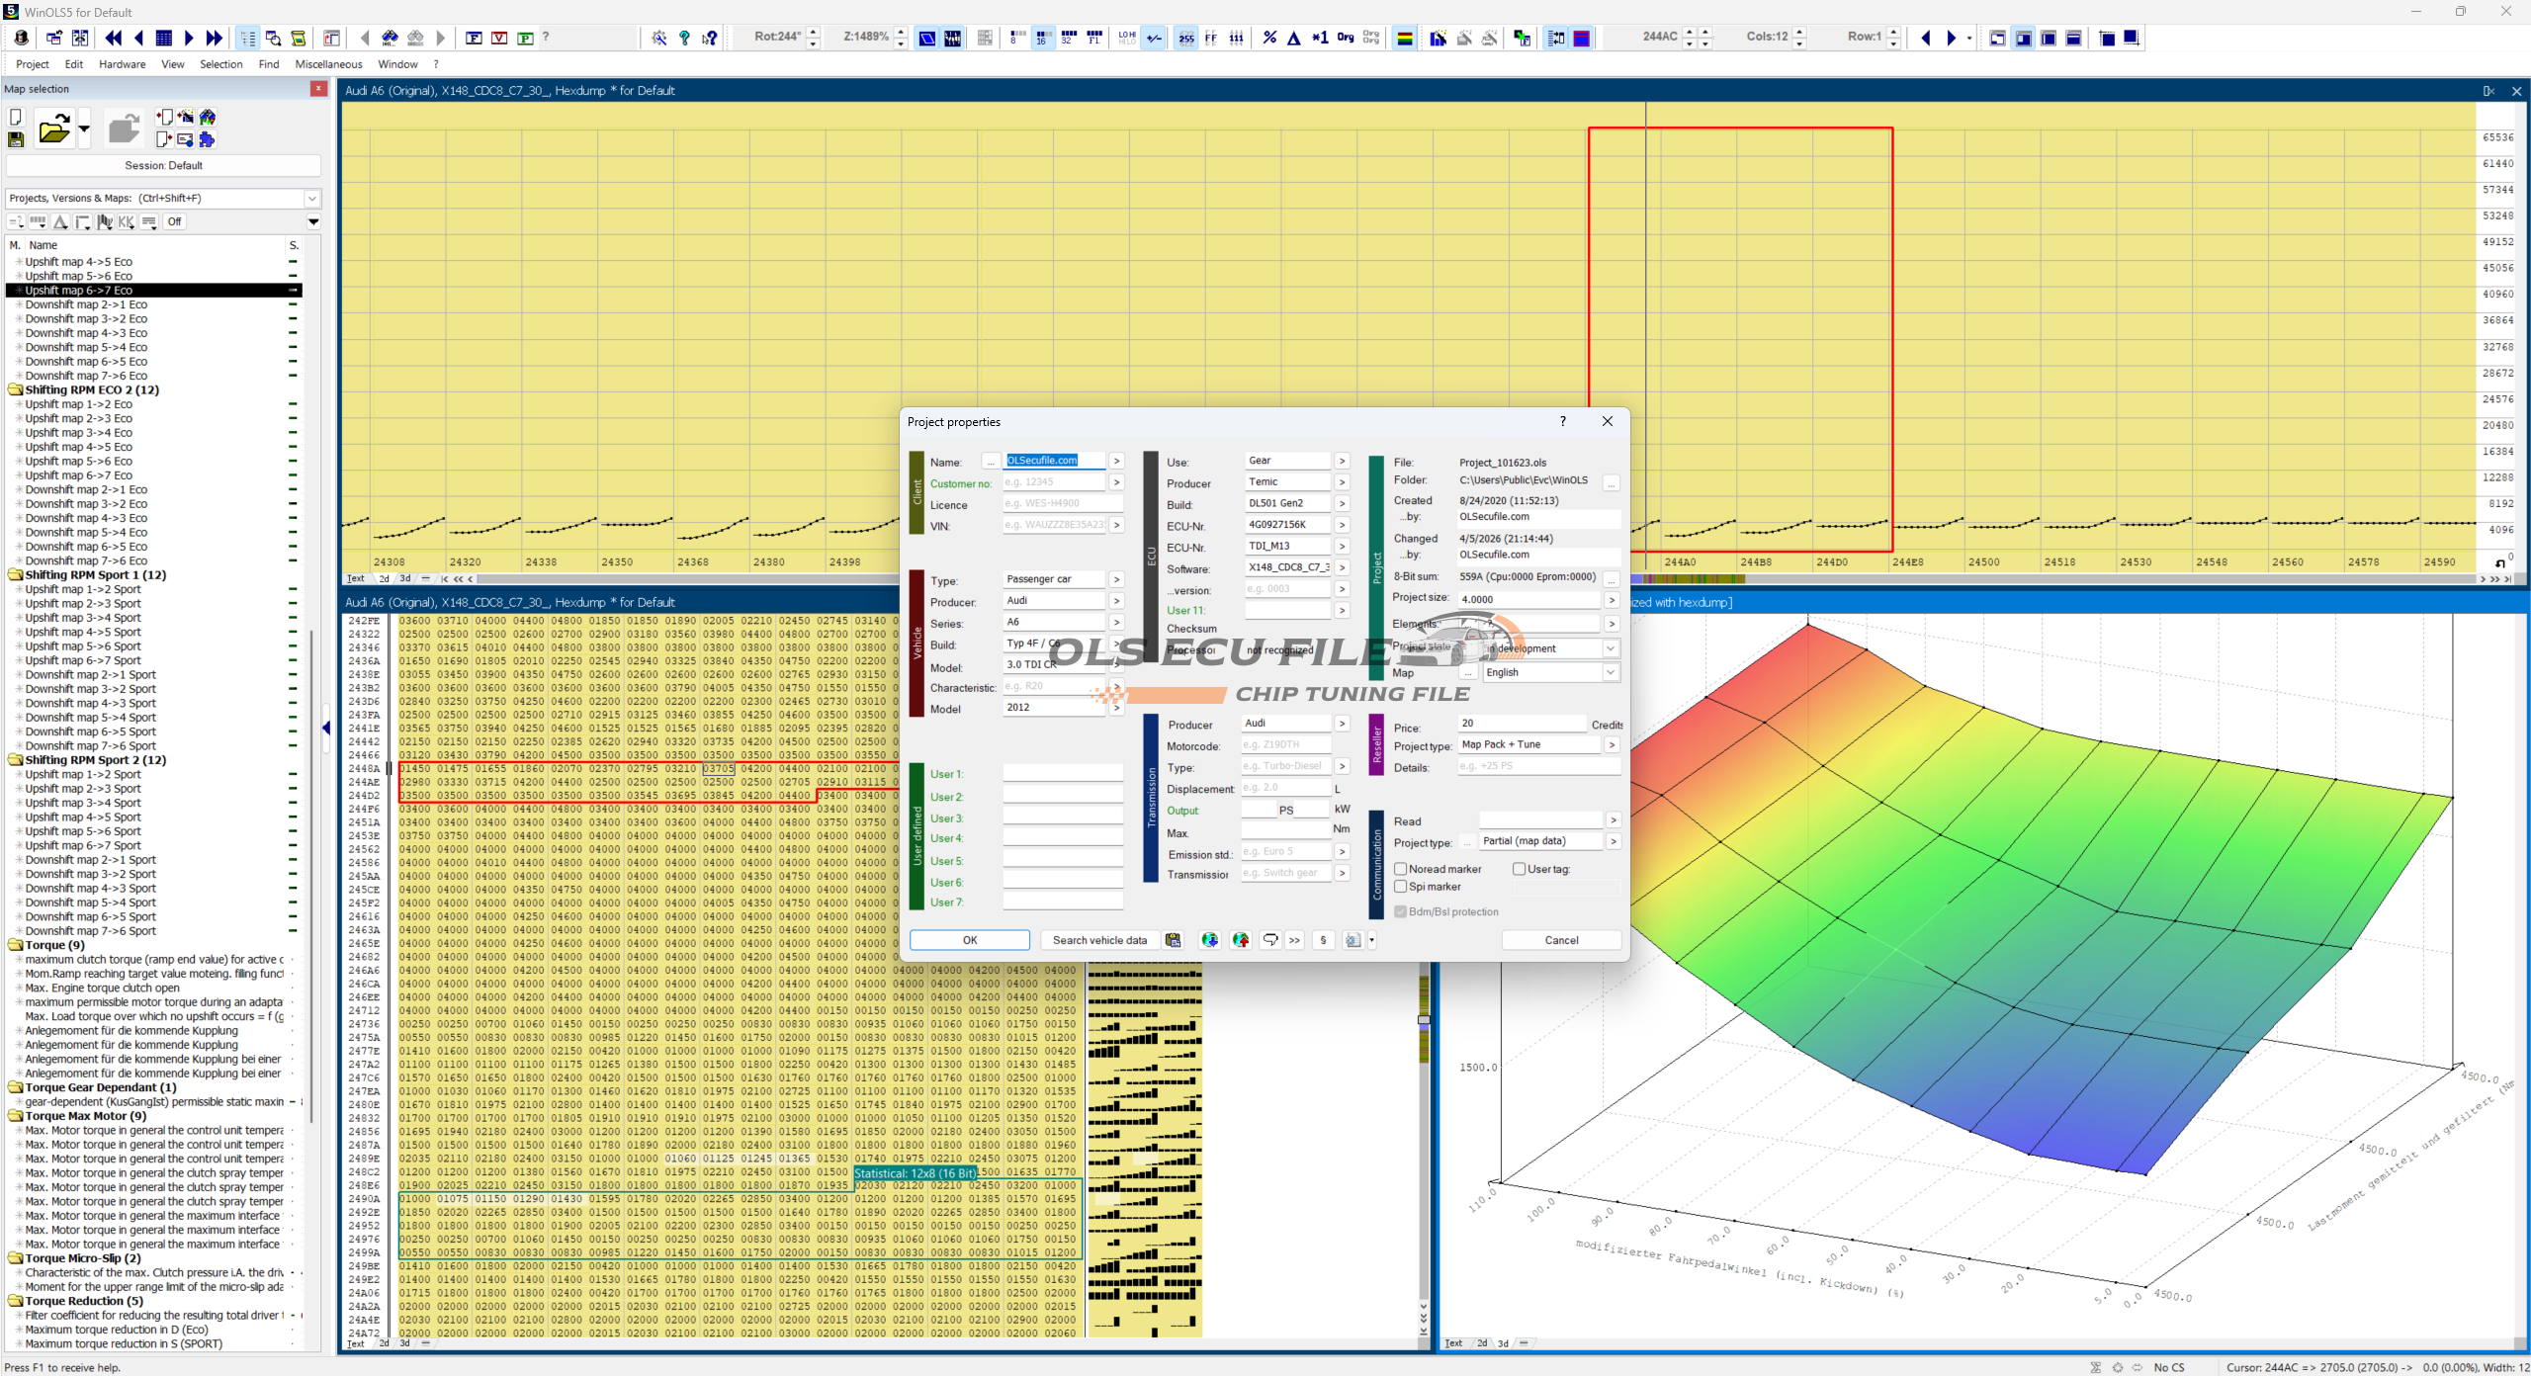Check the Spi marker checkbox

[x=1401, y=887]
